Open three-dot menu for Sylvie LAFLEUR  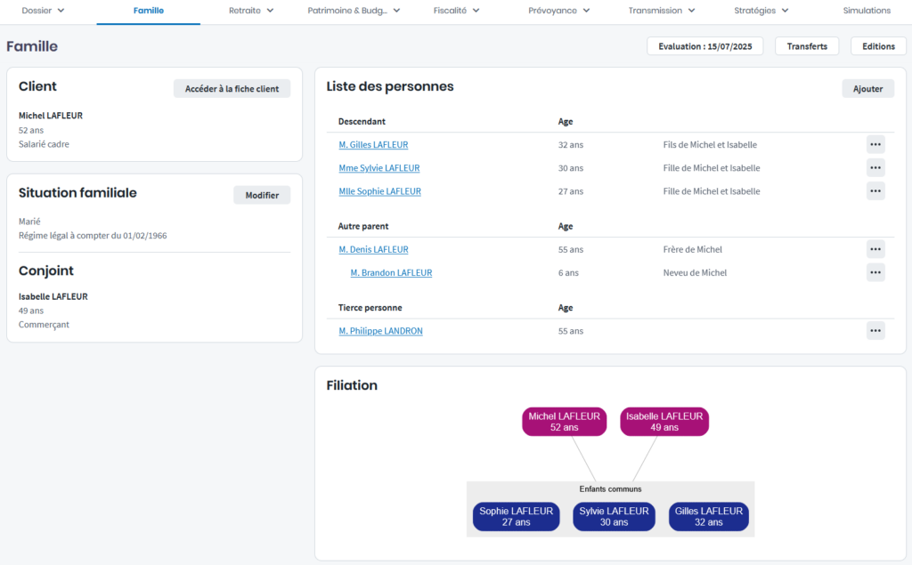coord(875,167)
